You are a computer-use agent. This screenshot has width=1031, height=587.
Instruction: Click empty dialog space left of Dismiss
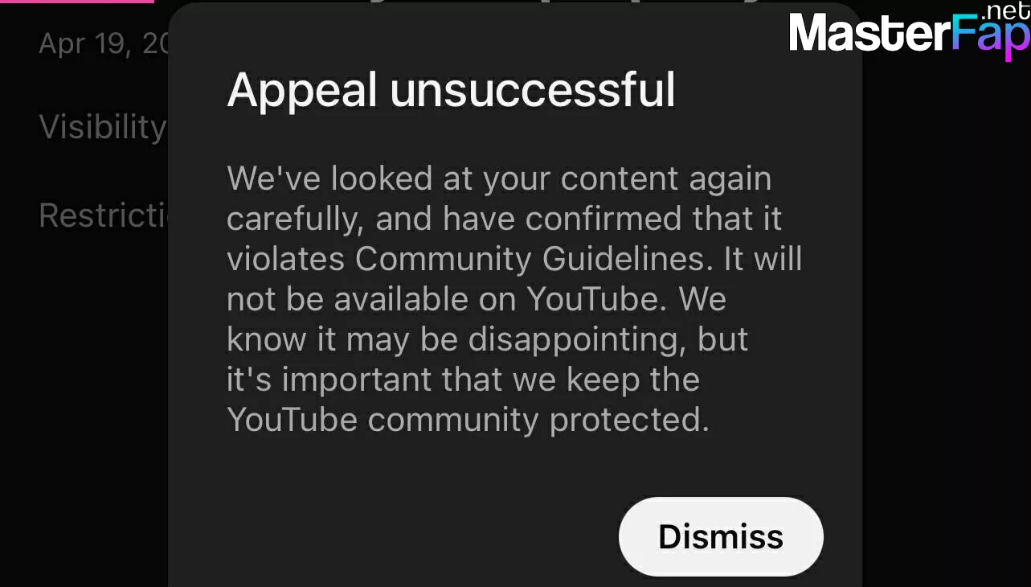[x=402, y=536]
